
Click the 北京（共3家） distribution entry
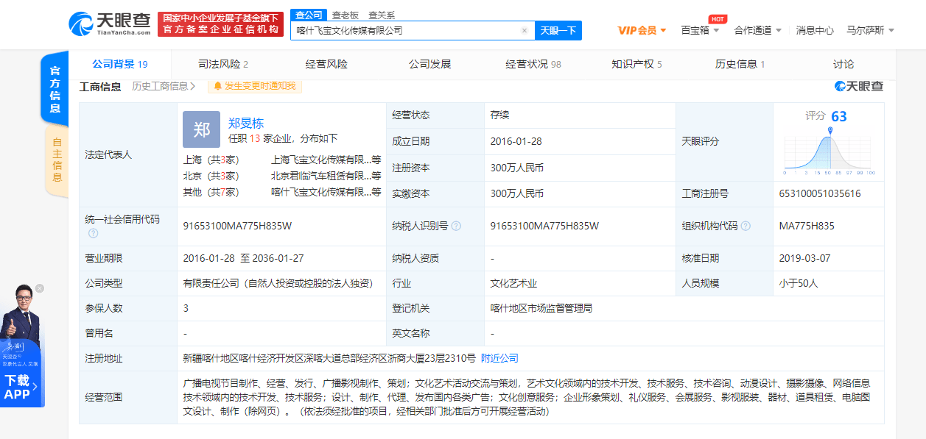coord(211,176)
